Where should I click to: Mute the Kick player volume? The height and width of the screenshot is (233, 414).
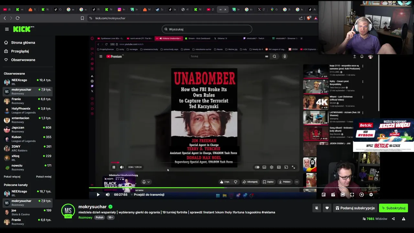pos(108,194)
